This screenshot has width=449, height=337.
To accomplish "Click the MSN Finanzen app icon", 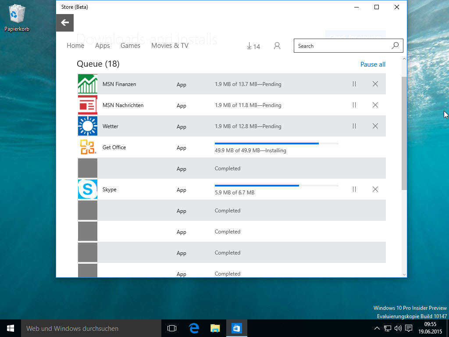I will (x=88, y=84).
